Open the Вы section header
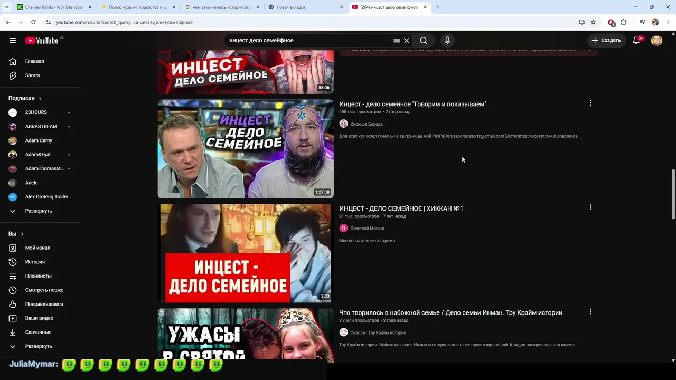Viewport: 676px width, 380px height. pyautogui.click(x=16, y=234)
